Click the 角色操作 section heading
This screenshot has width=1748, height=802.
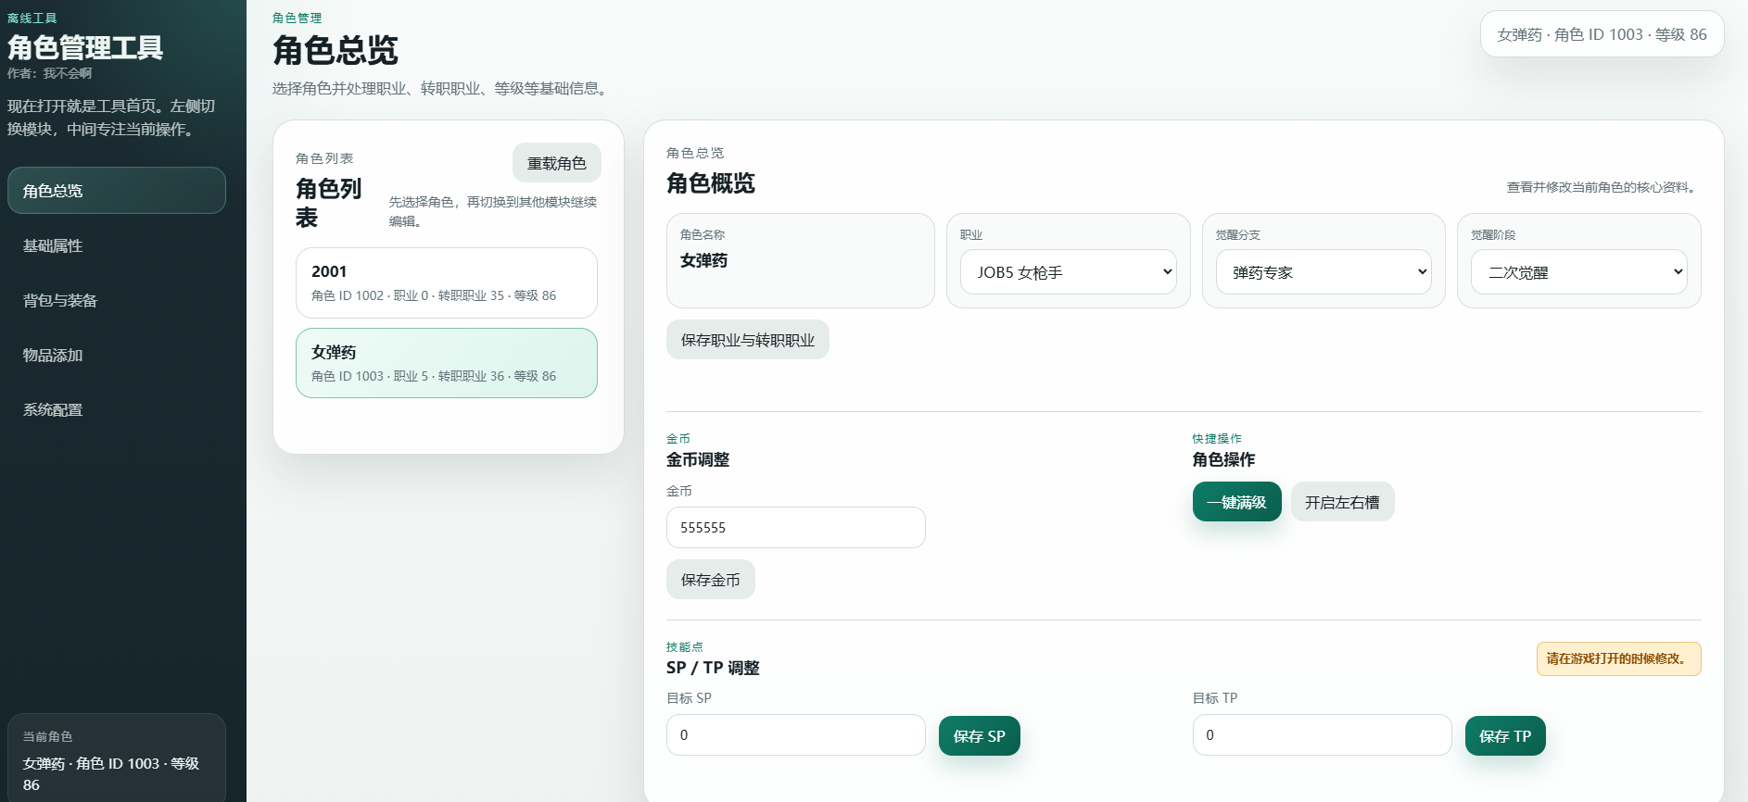[1223, 459]
